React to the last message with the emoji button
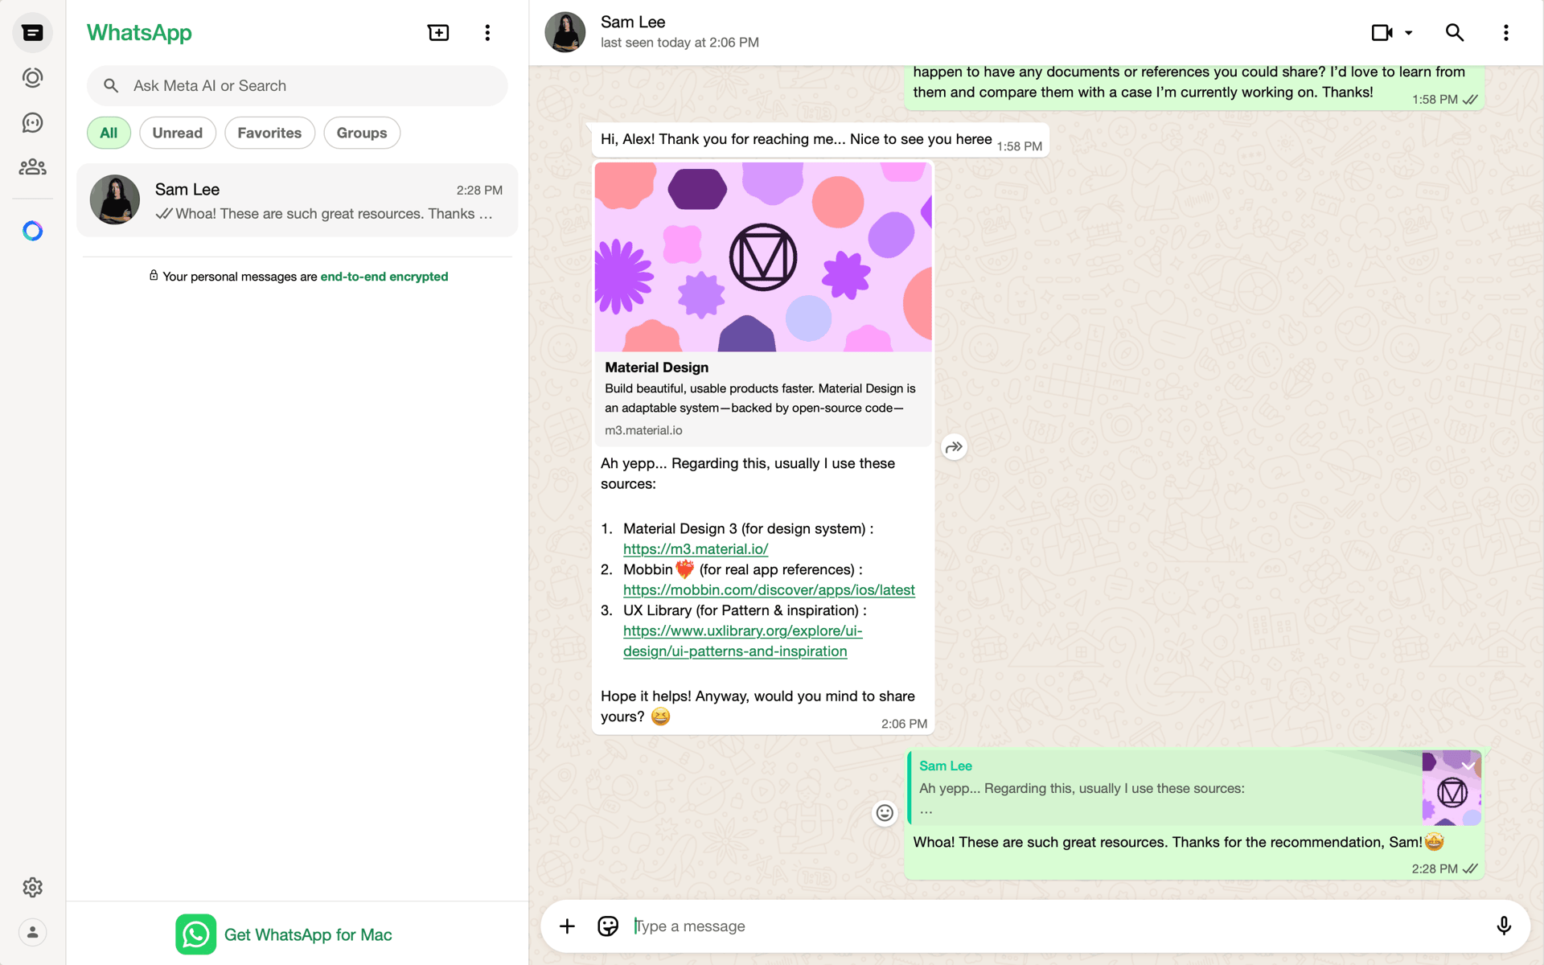1544x965 pixels. coord(885,813)
